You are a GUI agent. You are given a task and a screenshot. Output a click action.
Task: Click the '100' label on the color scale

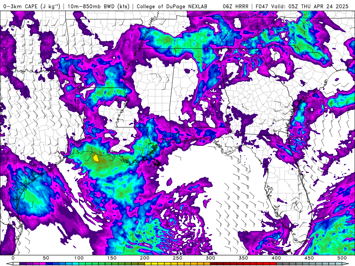pyautogui.click(x=79, y=258)
